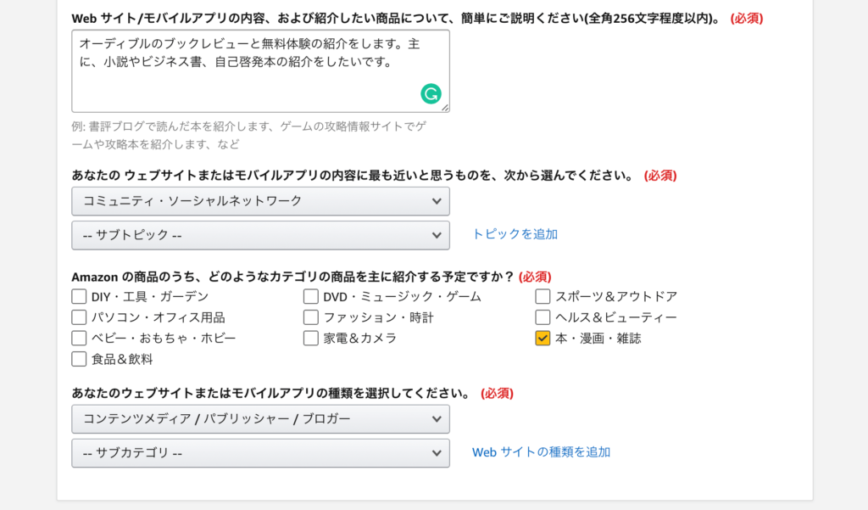Check the パソコン・オフィス用品 checkbox

79,317
